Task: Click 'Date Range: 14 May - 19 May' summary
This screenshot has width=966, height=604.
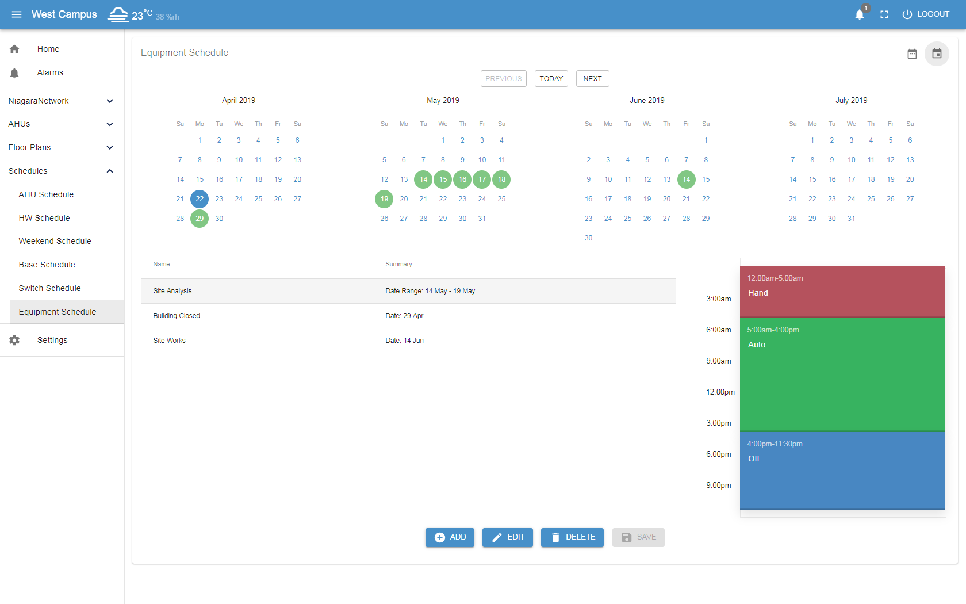Action: (430, 291)
